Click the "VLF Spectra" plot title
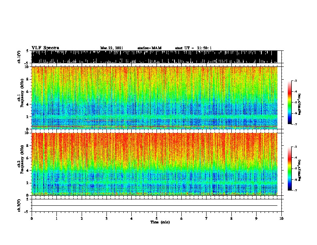 click(x=45, y=48)
